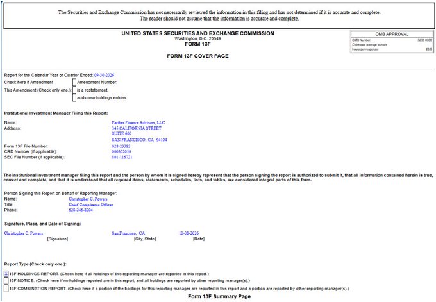
Task: Click the address line SUITE 600
Action: [122, 133]
